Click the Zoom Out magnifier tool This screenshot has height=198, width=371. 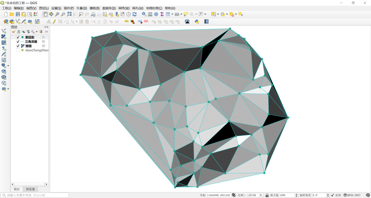coord(63,14)
